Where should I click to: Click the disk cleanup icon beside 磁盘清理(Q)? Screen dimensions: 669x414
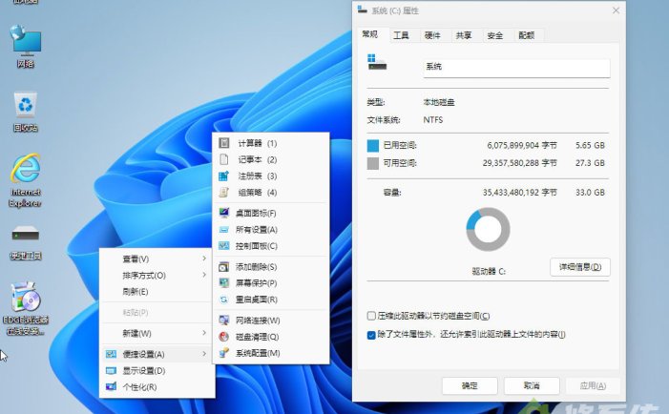point(224,337)
